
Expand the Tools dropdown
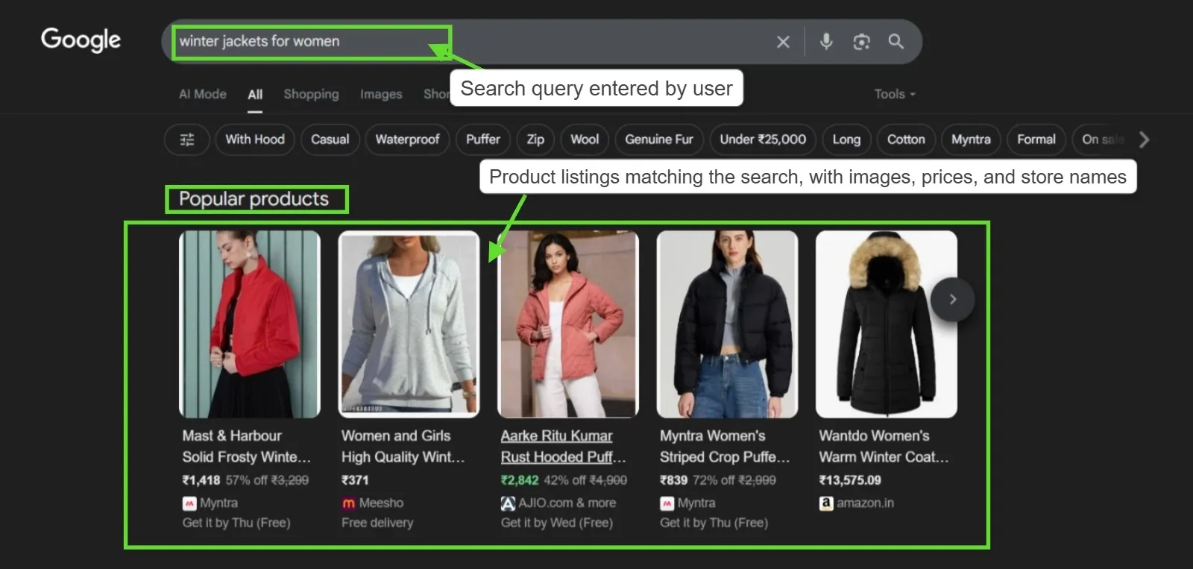coord(894,94)
